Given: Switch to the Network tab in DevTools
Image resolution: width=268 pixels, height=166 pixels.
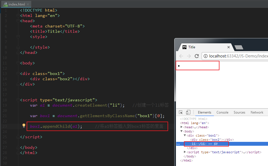Looking at the screenshot, I should 257,112.
